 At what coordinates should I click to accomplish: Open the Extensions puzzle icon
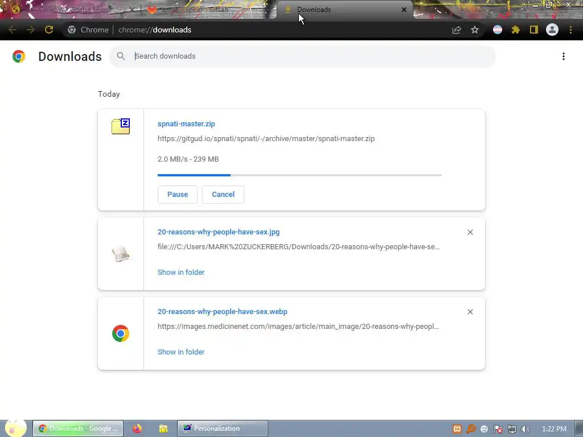515,30
